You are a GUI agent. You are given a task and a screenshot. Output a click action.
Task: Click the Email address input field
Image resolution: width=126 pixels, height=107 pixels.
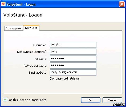pyautogui.click(x=73, y=72)
